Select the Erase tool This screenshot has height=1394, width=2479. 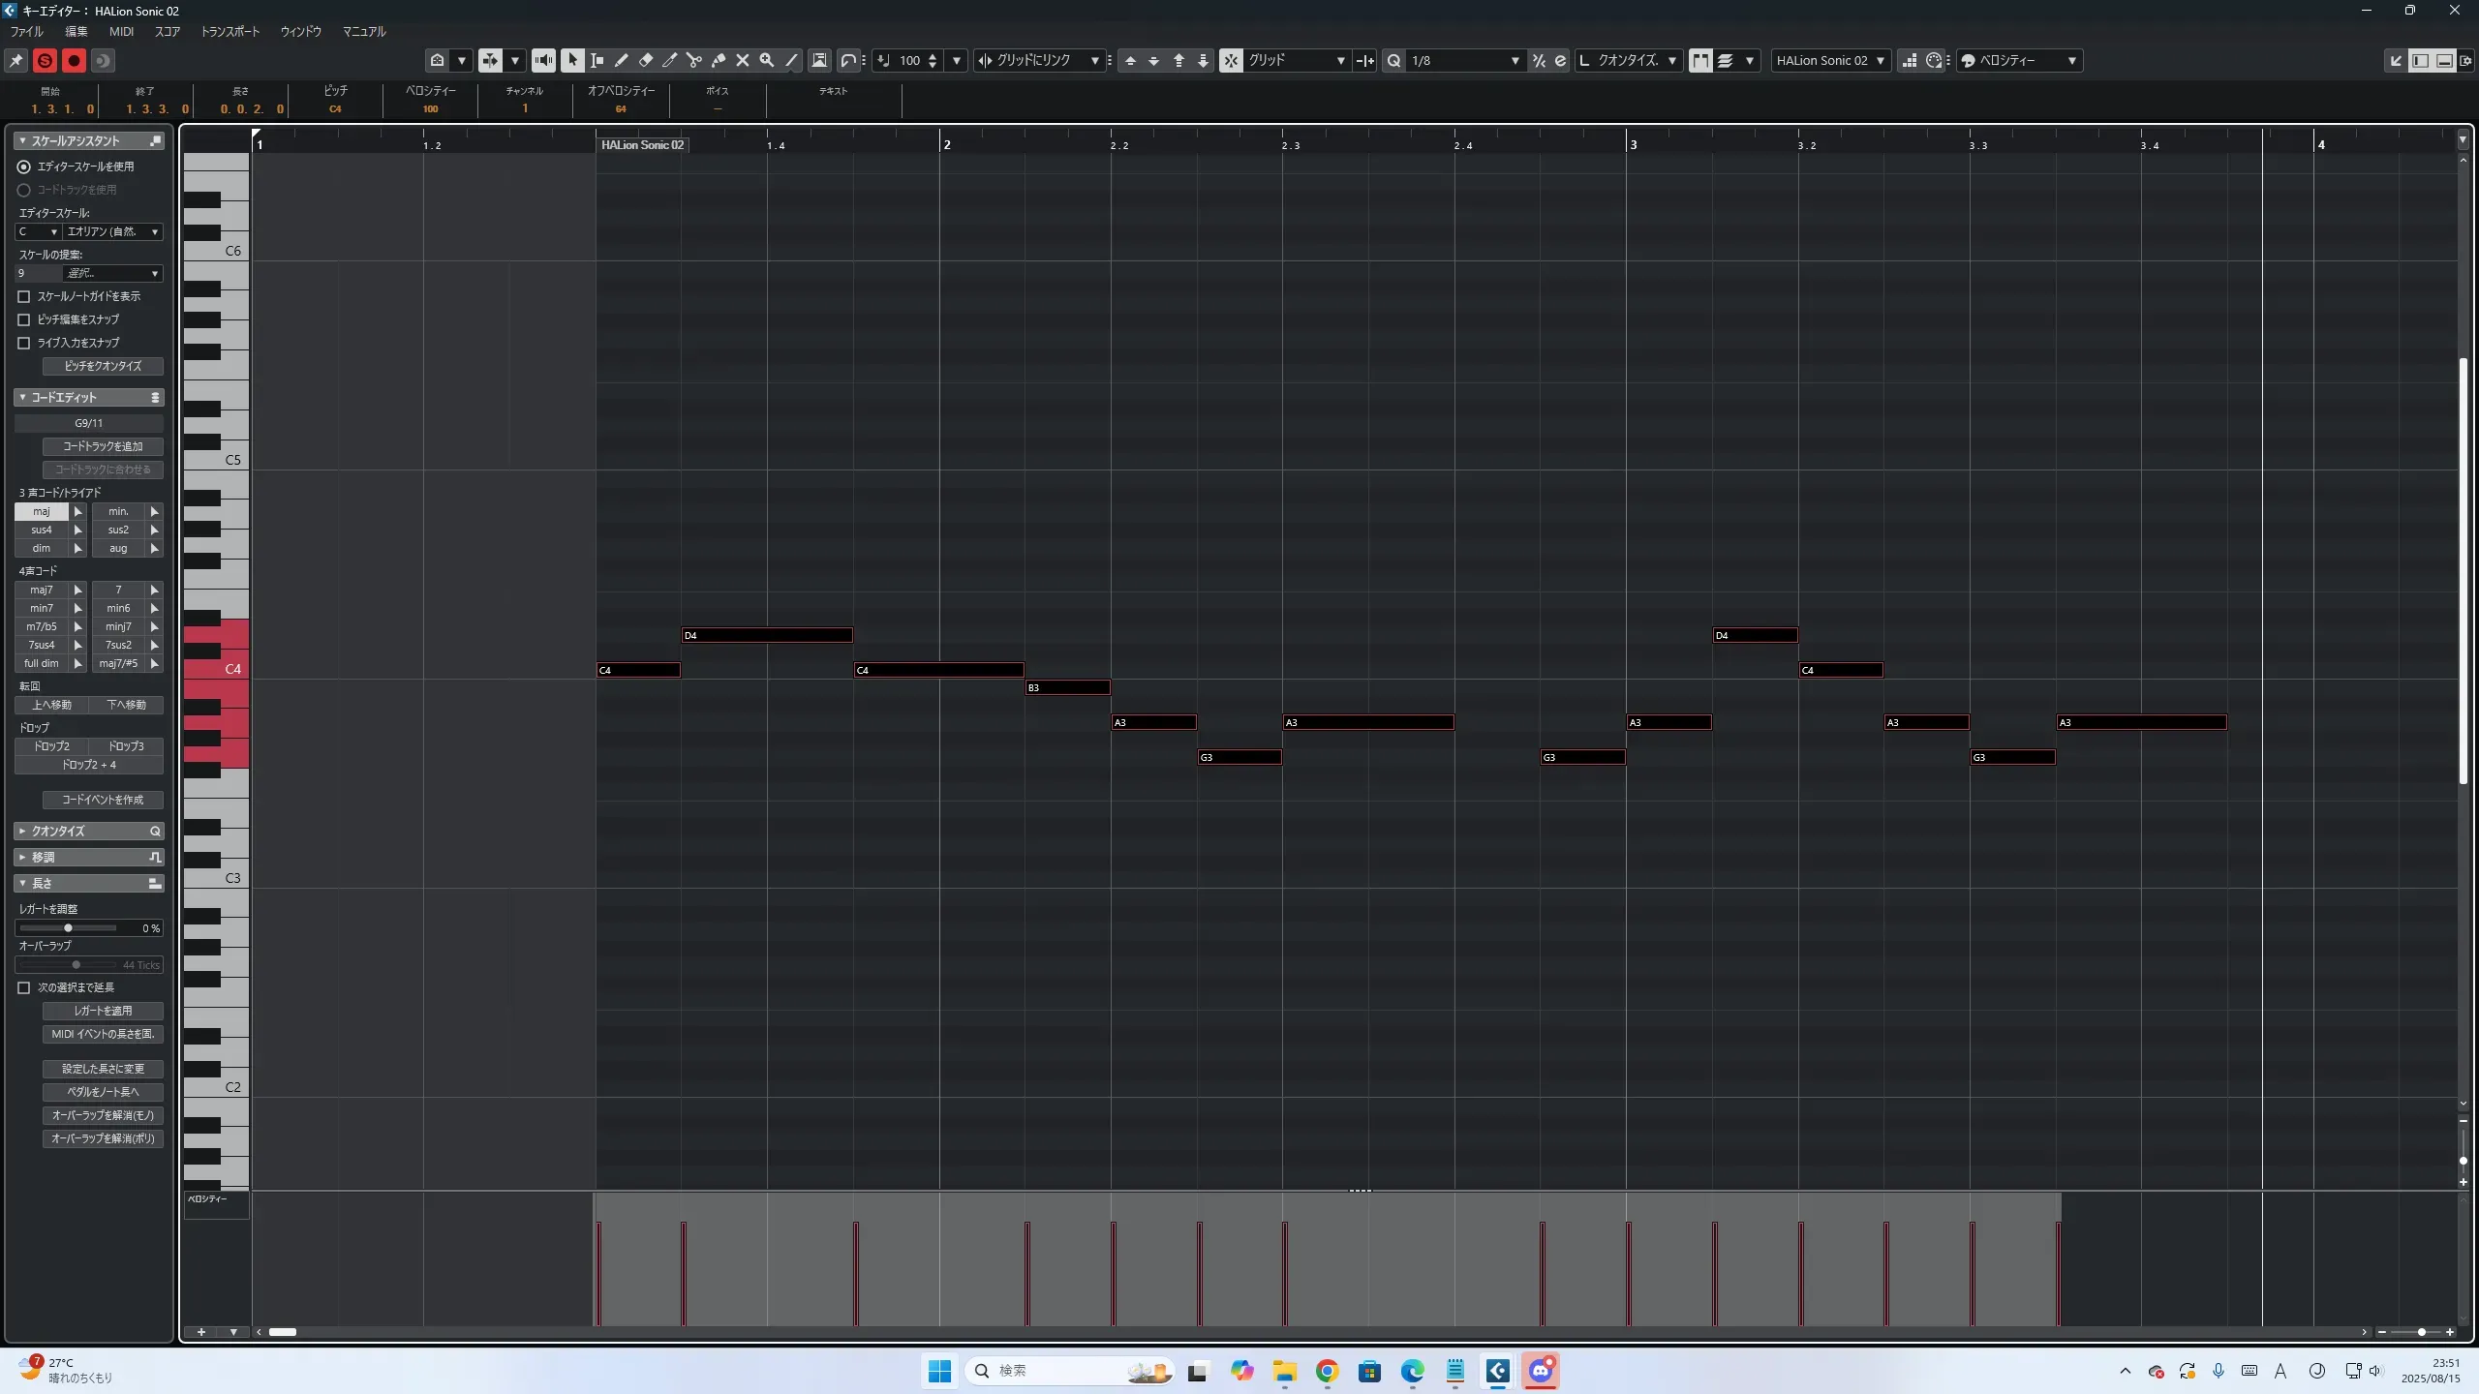646,60
